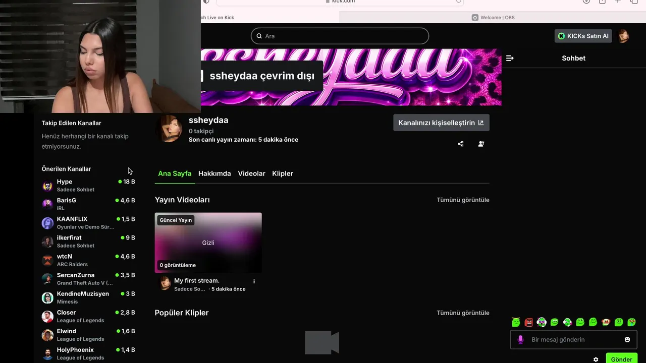This screenshot has width=646, height=363.
Task: Click KendineMuzisyen's Mimesis category label
Action: tap(67, 301)
